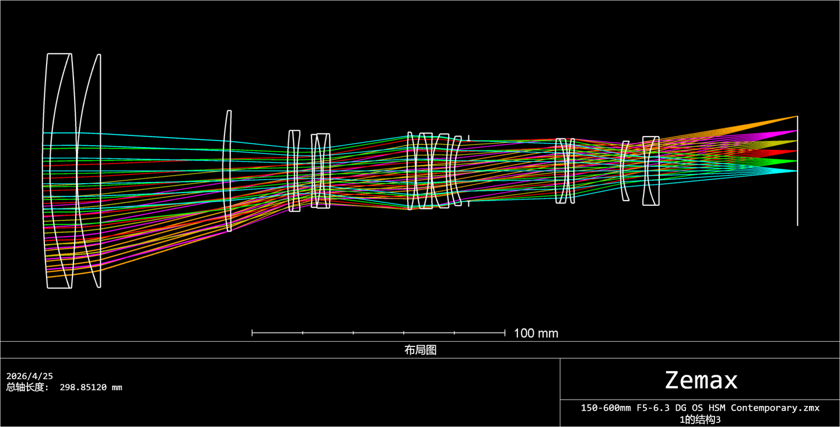Click the large front lens element
The width and height of the screenshot is (840, 427).
[60, 171]
